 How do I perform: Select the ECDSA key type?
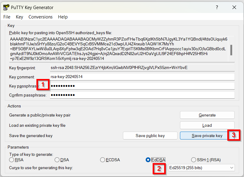tap(110, 160)
